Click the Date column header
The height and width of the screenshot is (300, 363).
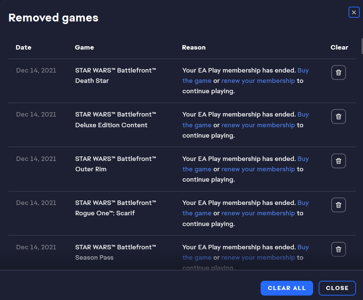point(24,47)
